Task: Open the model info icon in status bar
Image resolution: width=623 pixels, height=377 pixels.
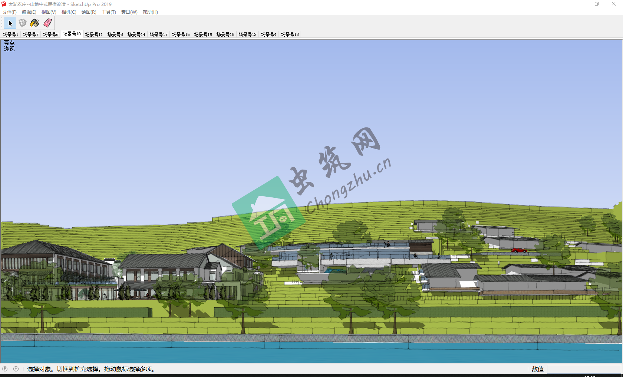Action: click(16, 369)
